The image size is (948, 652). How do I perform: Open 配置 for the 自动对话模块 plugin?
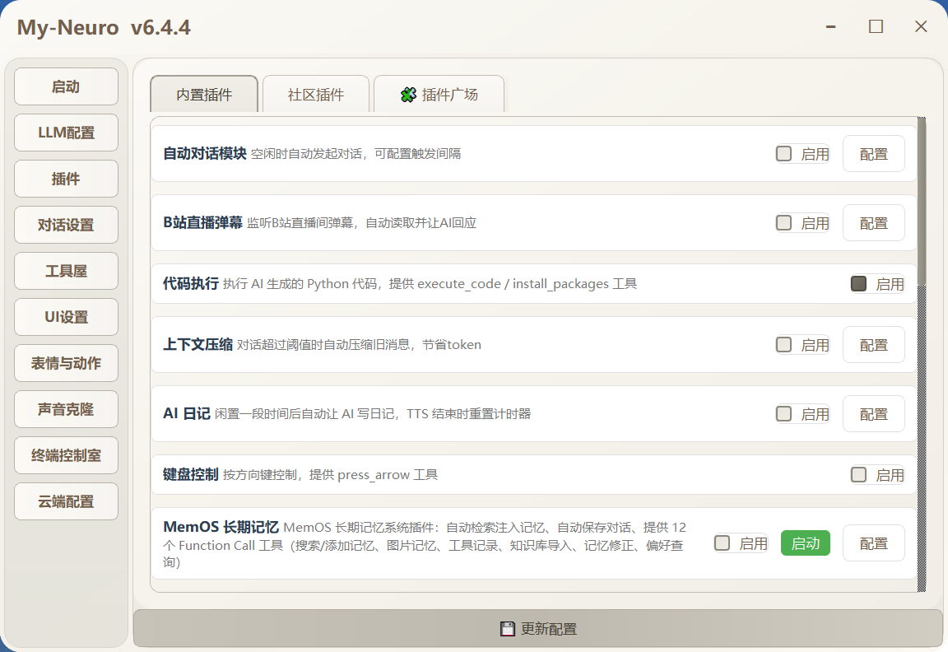coord(873,154)
